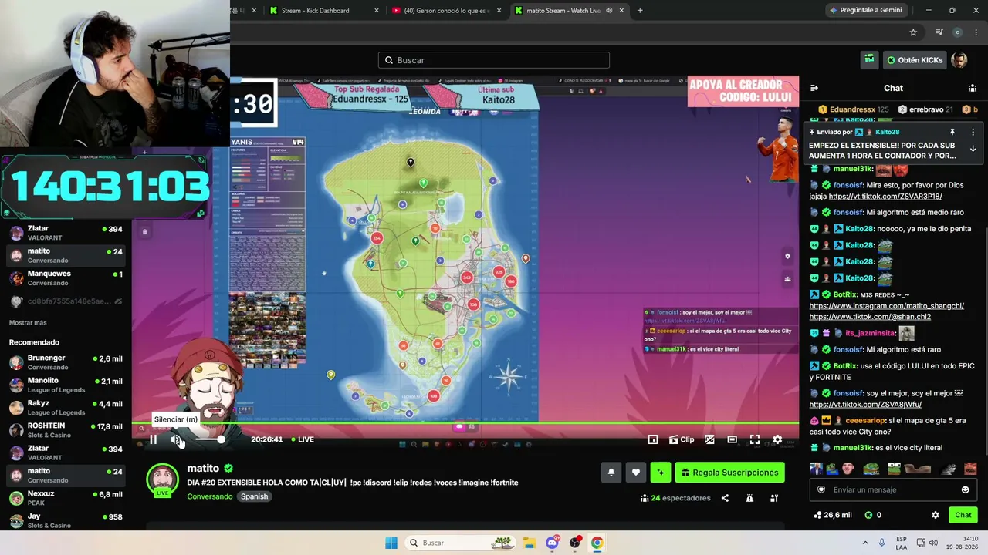Screen dimensions: 988x555
Task: Collapse the chat panel
Action: (814, 88)
